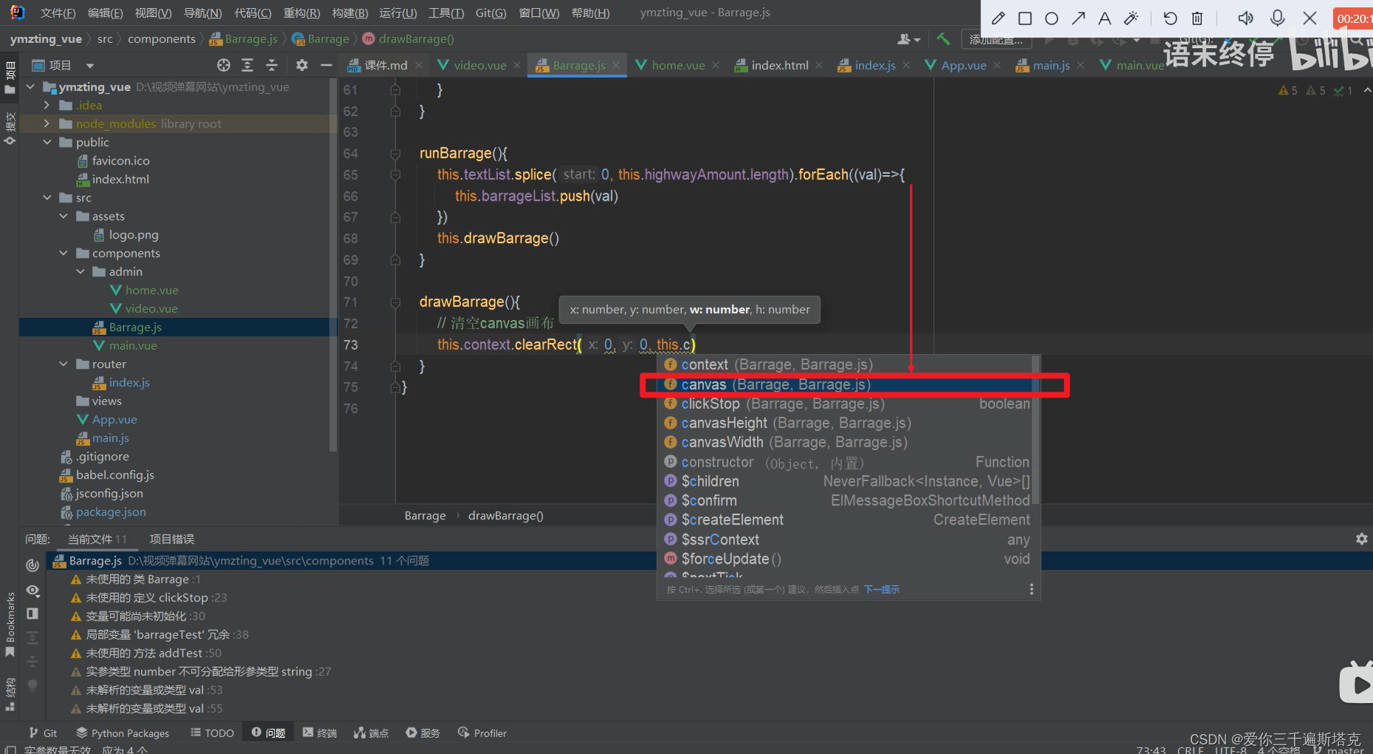Select the pencil annotation tool

[x=998, y=18]
